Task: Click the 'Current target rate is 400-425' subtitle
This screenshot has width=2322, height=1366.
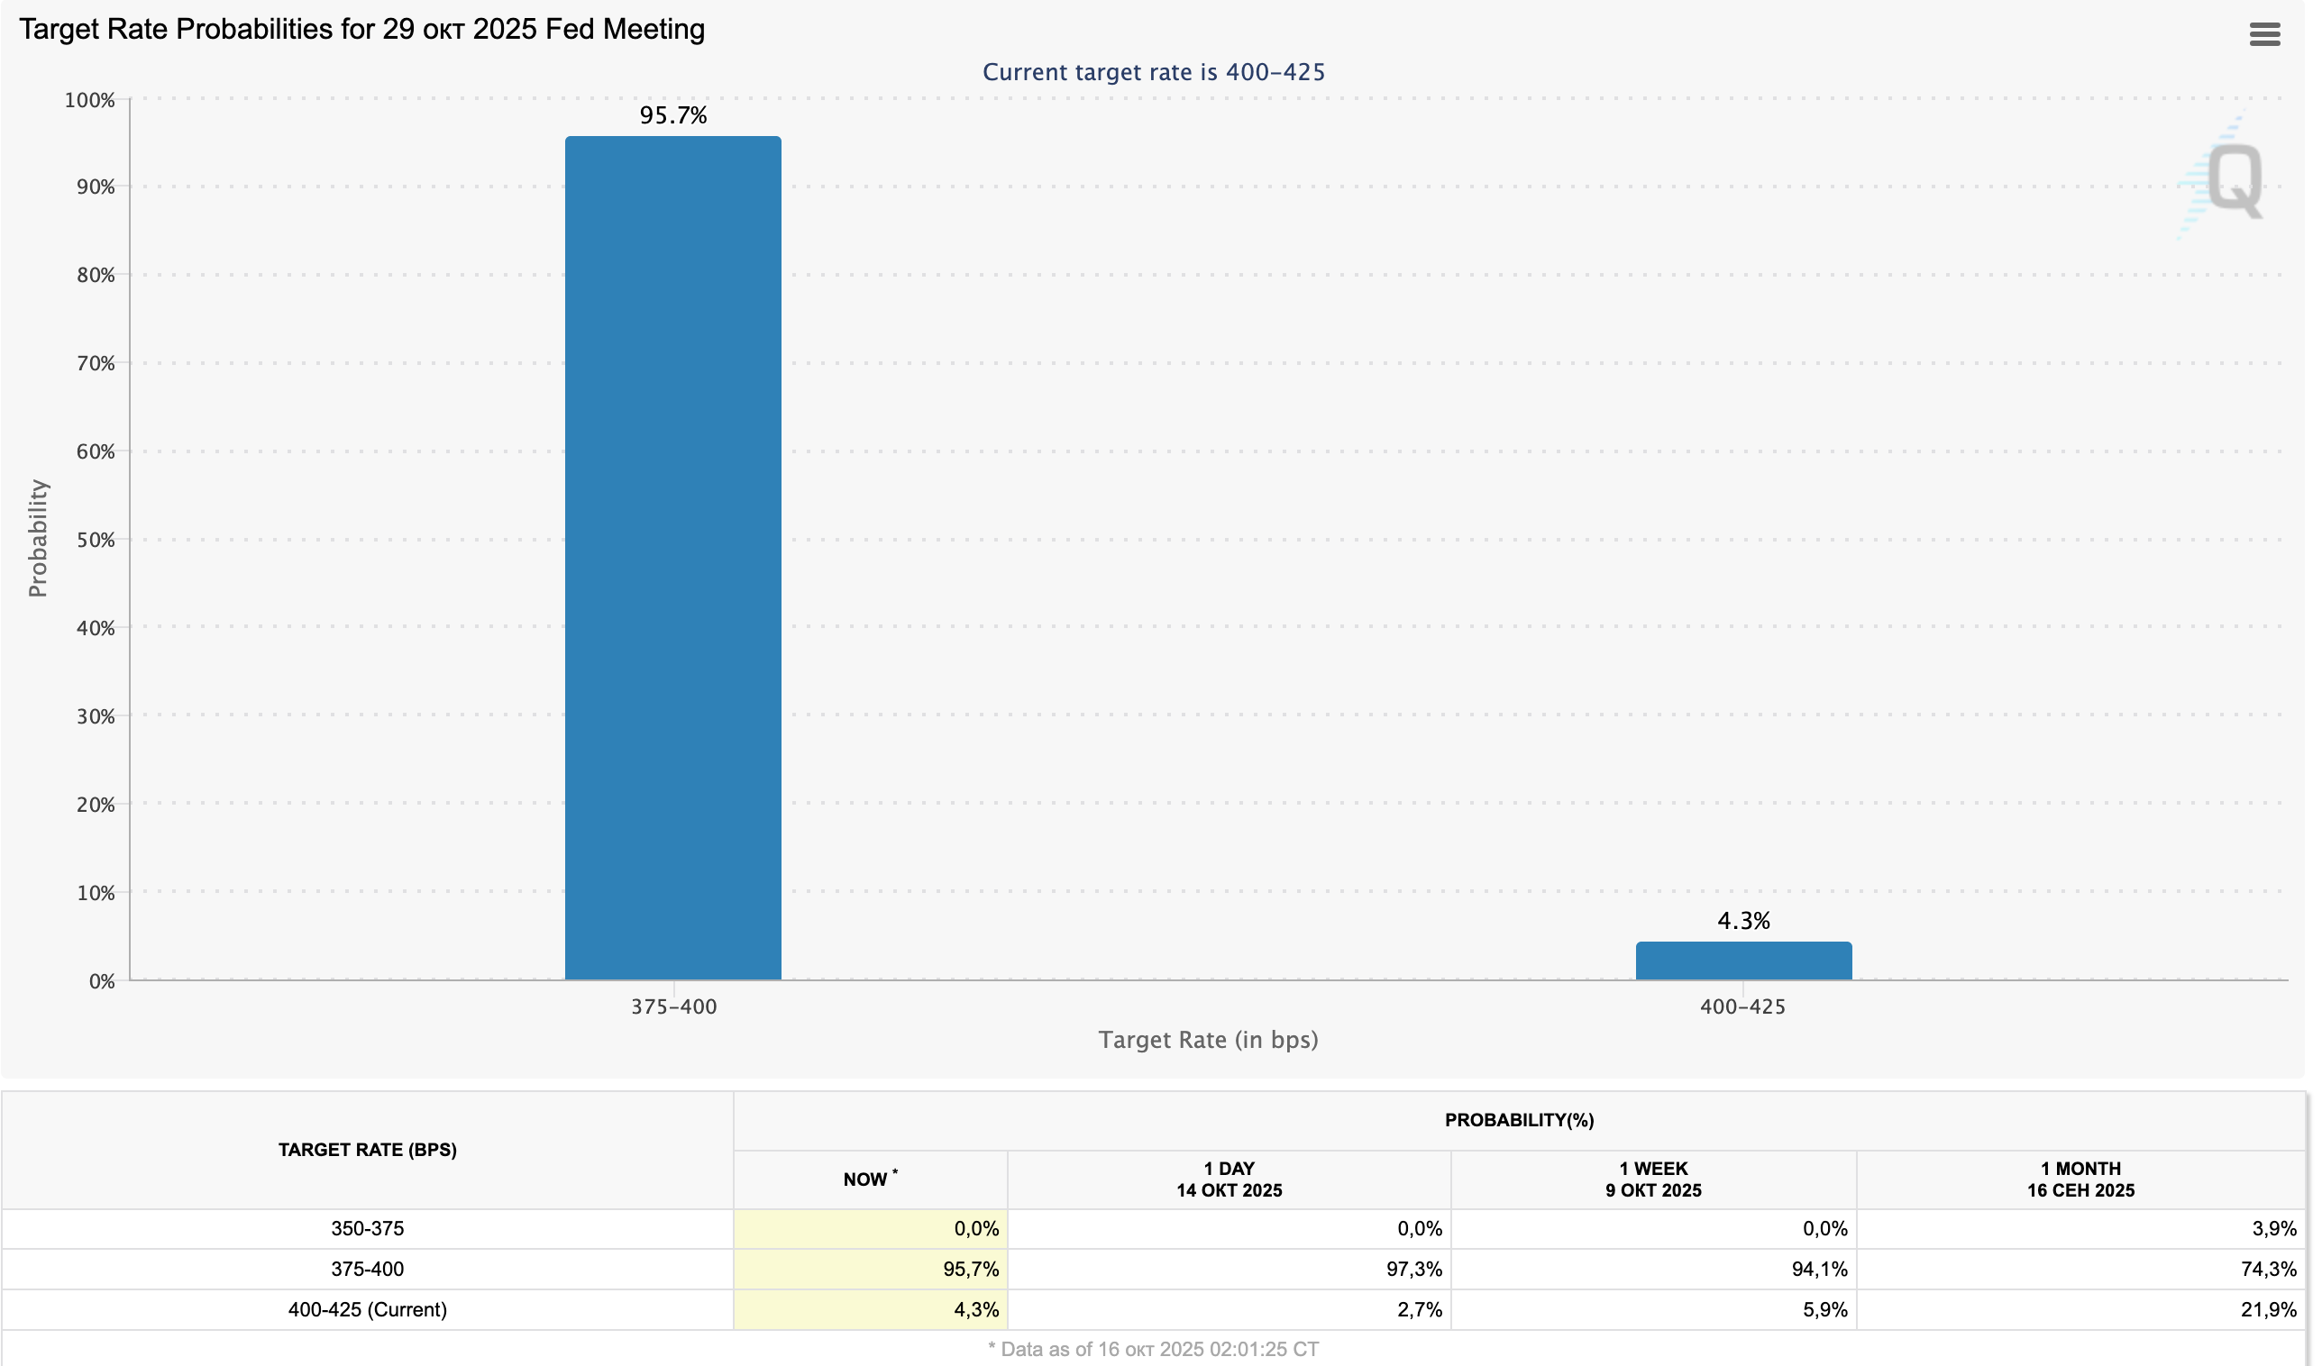Action: (1153, 72)
